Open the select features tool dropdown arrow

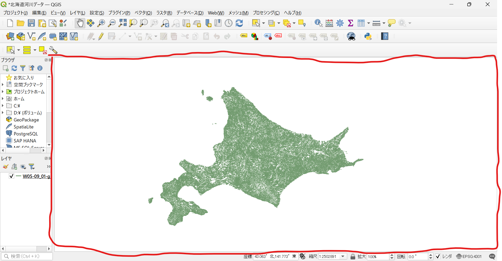pyautogui.click(x=264, y=23)
